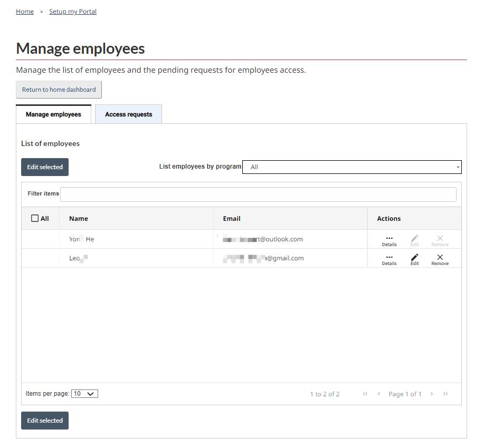484x439 pixels.
Task: Select the Manage employees tab
Action: tap(53, 114)
